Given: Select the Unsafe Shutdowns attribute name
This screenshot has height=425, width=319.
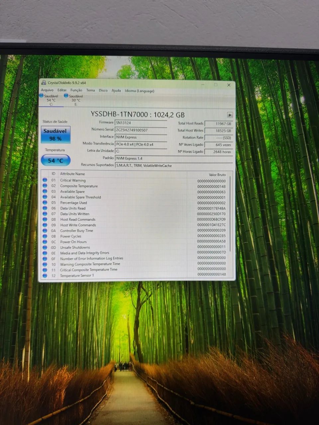Looking at the screenshot, I should (x=75, y=247).
